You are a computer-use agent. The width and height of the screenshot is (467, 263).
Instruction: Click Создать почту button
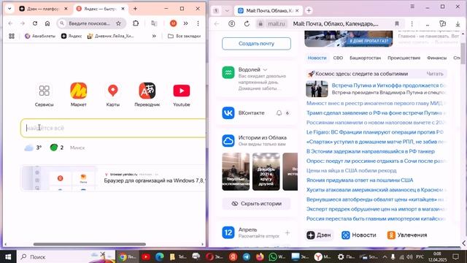tap(256, 44)
